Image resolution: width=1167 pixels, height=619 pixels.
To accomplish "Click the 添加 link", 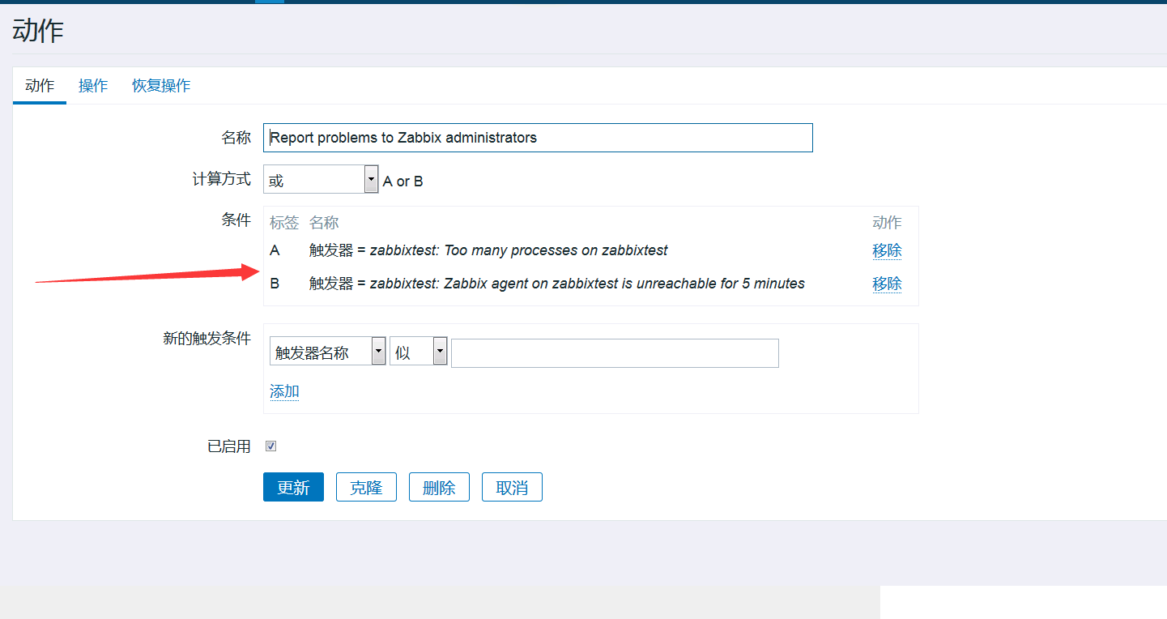I will [284, 392].
